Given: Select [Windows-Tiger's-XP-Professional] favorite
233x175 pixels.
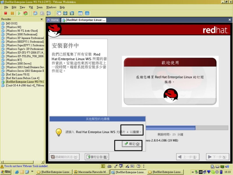Looking at the screenshot, I should point(23,49).
